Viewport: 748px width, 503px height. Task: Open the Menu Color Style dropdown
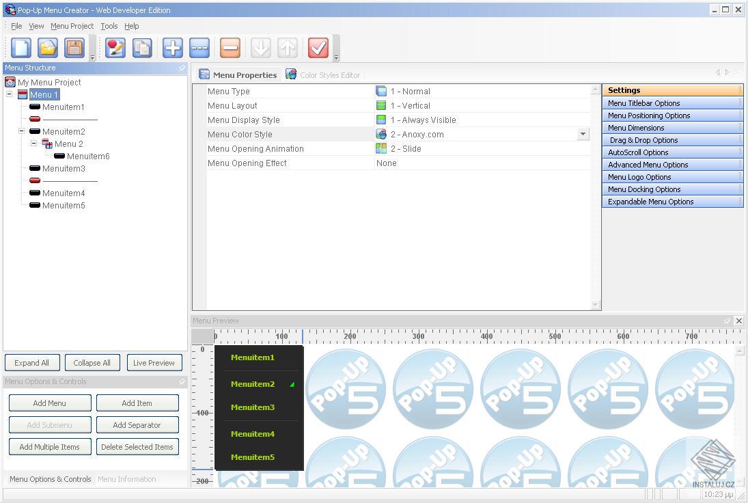tap(583, 134)
